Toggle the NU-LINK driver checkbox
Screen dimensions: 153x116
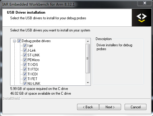25,83
